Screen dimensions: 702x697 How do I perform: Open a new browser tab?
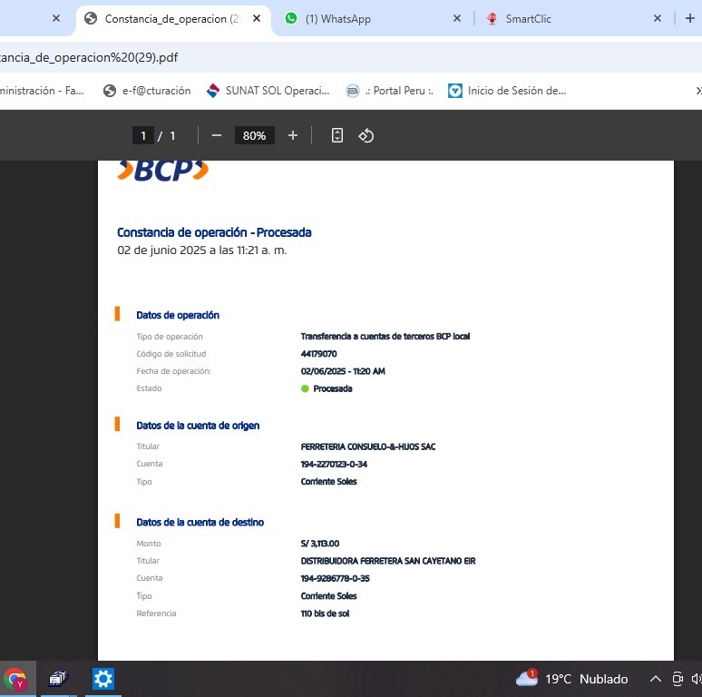(x=689, y=18)
